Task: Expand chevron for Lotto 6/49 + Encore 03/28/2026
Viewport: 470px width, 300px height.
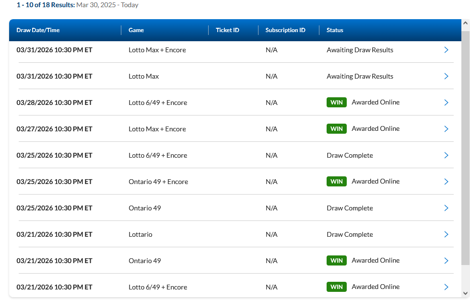Action: pyautogui.click(x=446, y=103)
